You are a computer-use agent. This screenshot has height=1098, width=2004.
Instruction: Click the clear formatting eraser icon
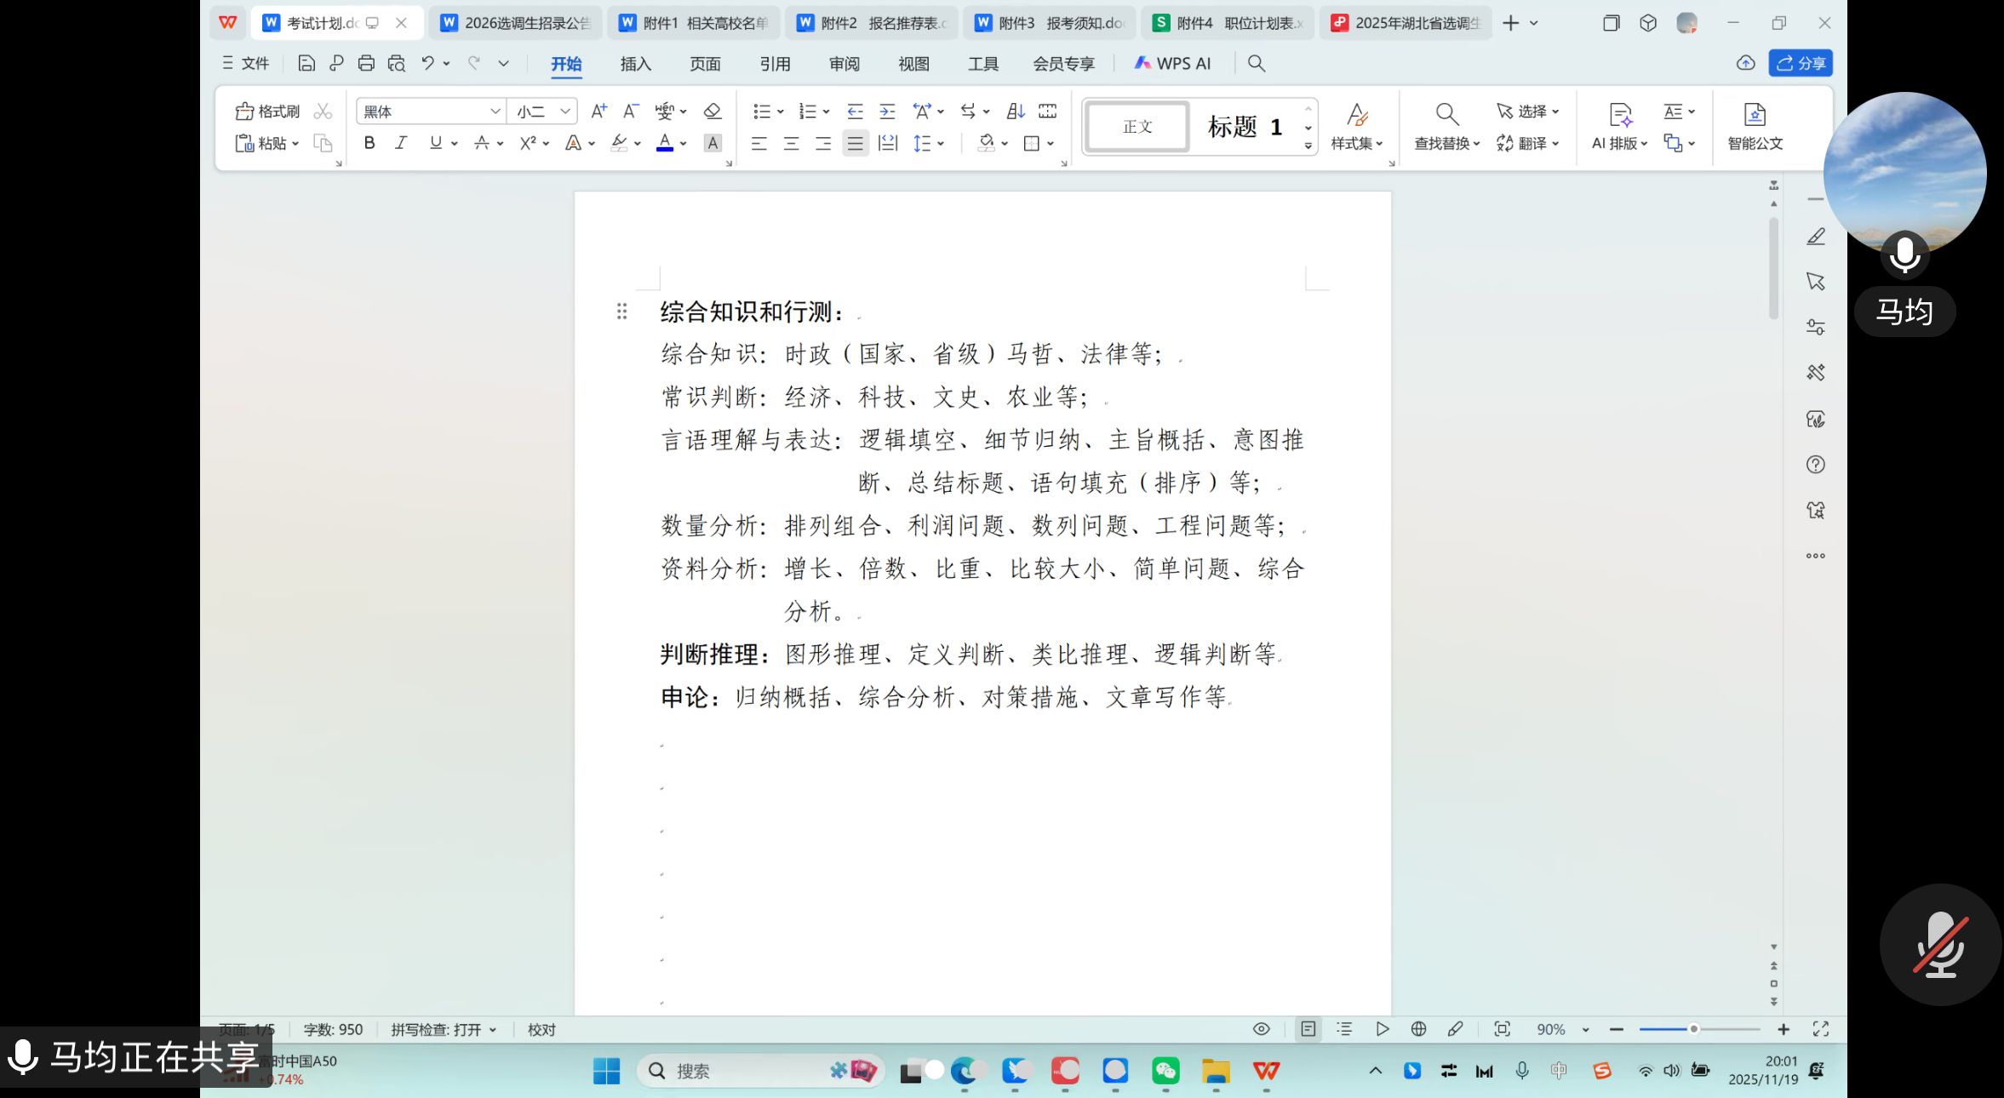pyautogui.click(x=713, y=112)
